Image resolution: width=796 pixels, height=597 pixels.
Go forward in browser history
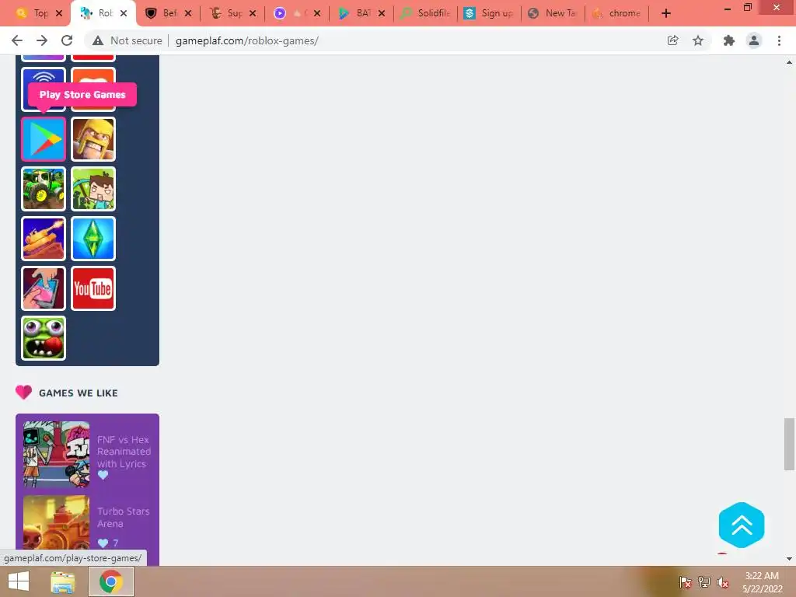[x=42, y=40]
